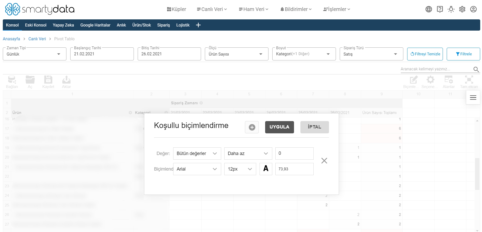
Task: Expand the Canlı Veri menu
Action: point(212,9)
